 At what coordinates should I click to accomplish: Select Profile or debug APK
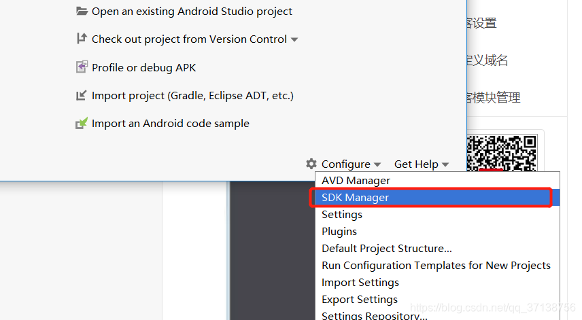coord(143,68)
